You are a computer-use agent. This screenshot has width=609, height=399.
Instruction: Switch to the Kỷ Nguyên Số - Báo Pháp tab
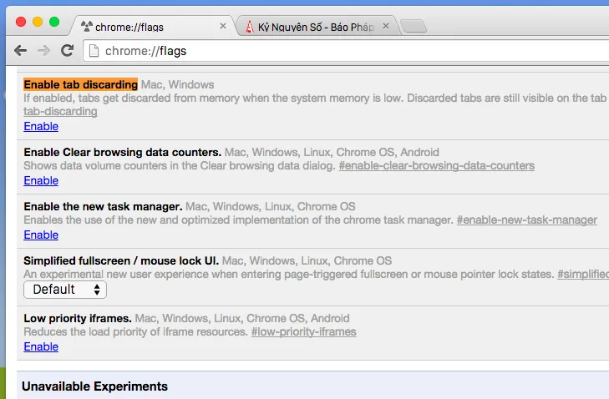point(317,27)
